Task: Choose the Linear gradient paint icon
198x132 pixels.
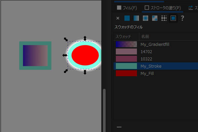Action: [x=136, y=18]
